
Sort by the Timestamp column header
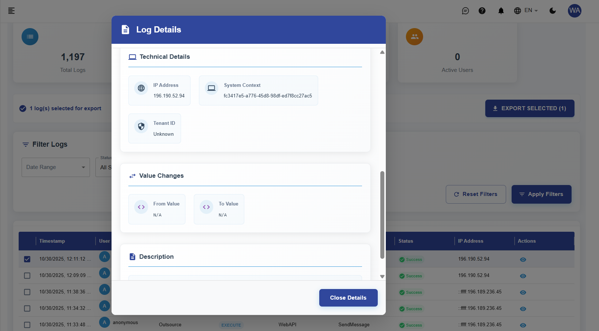tap(52, 241)
